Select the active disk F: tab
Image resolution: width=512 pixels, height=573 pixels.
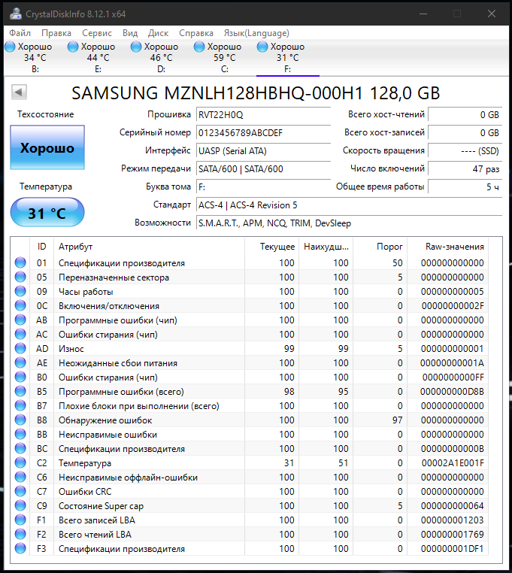pos(287,57)
